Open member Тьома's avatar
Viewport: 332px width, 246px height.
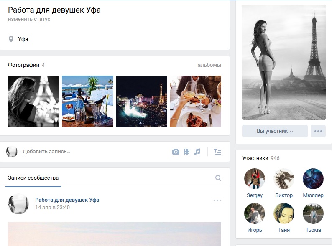click(x=313, y=213)
